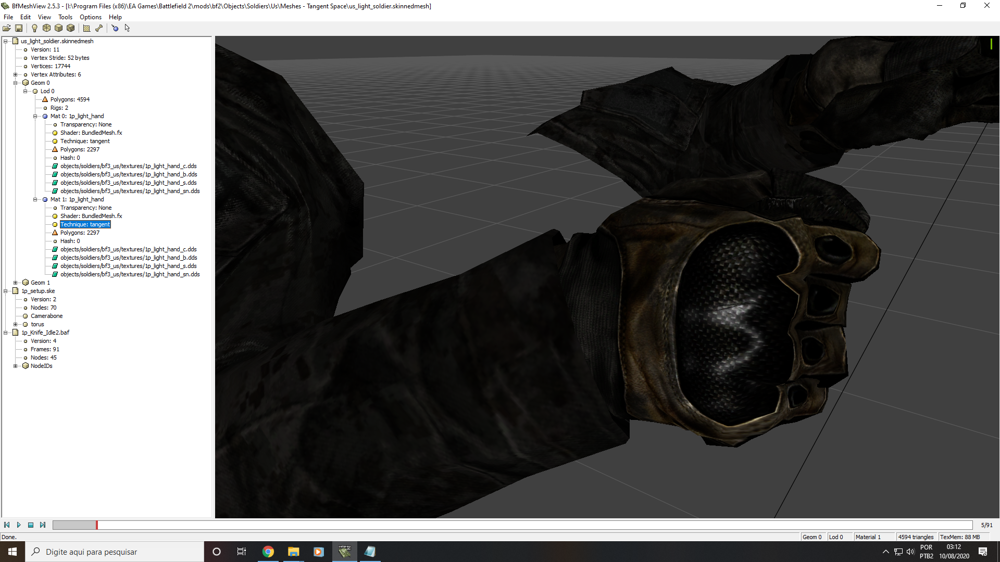1000x562 pixels.
Task: Open the Options menu
Action: point(91,17)
